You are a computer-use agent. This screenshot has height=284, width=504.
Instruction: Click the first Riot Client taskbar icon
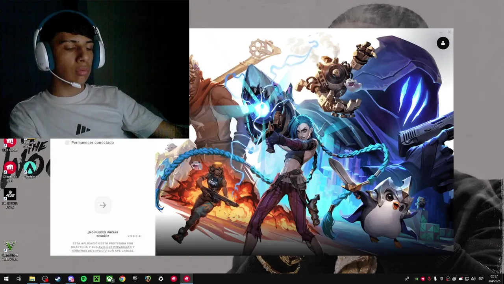(x=174, y=278)
